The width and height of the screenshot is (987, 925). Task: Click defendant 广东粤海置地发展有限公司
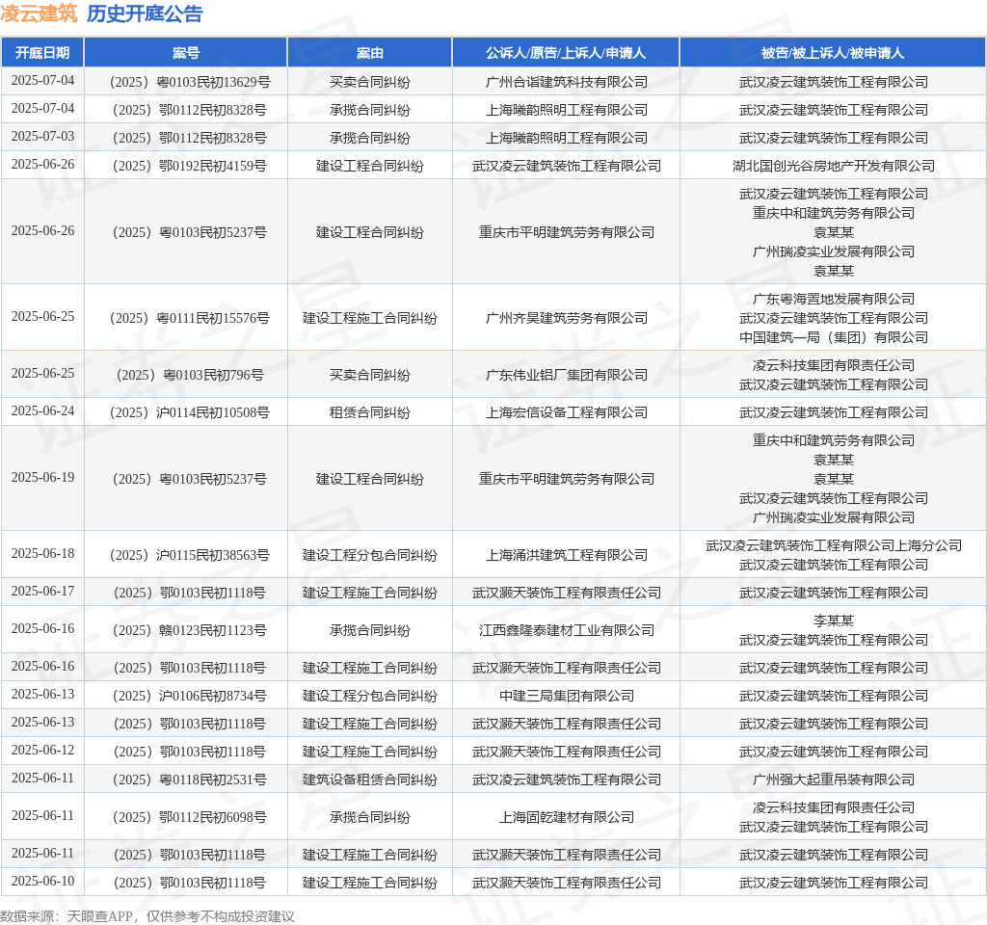[834, 299]
